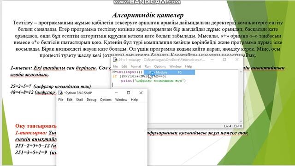Open Window menu in Python Shell window
Image resolution: width=295 pixels, height=166 pixels.
tap(121, 100)
